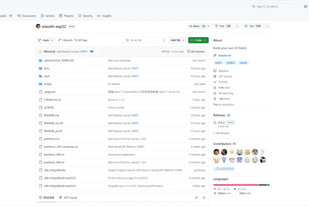Click the Fork button
Screen dimensions: 309x206
[224, 26]
